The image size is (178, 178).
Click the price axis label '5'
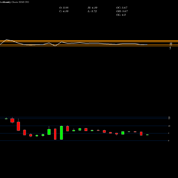tap(168, 133)
